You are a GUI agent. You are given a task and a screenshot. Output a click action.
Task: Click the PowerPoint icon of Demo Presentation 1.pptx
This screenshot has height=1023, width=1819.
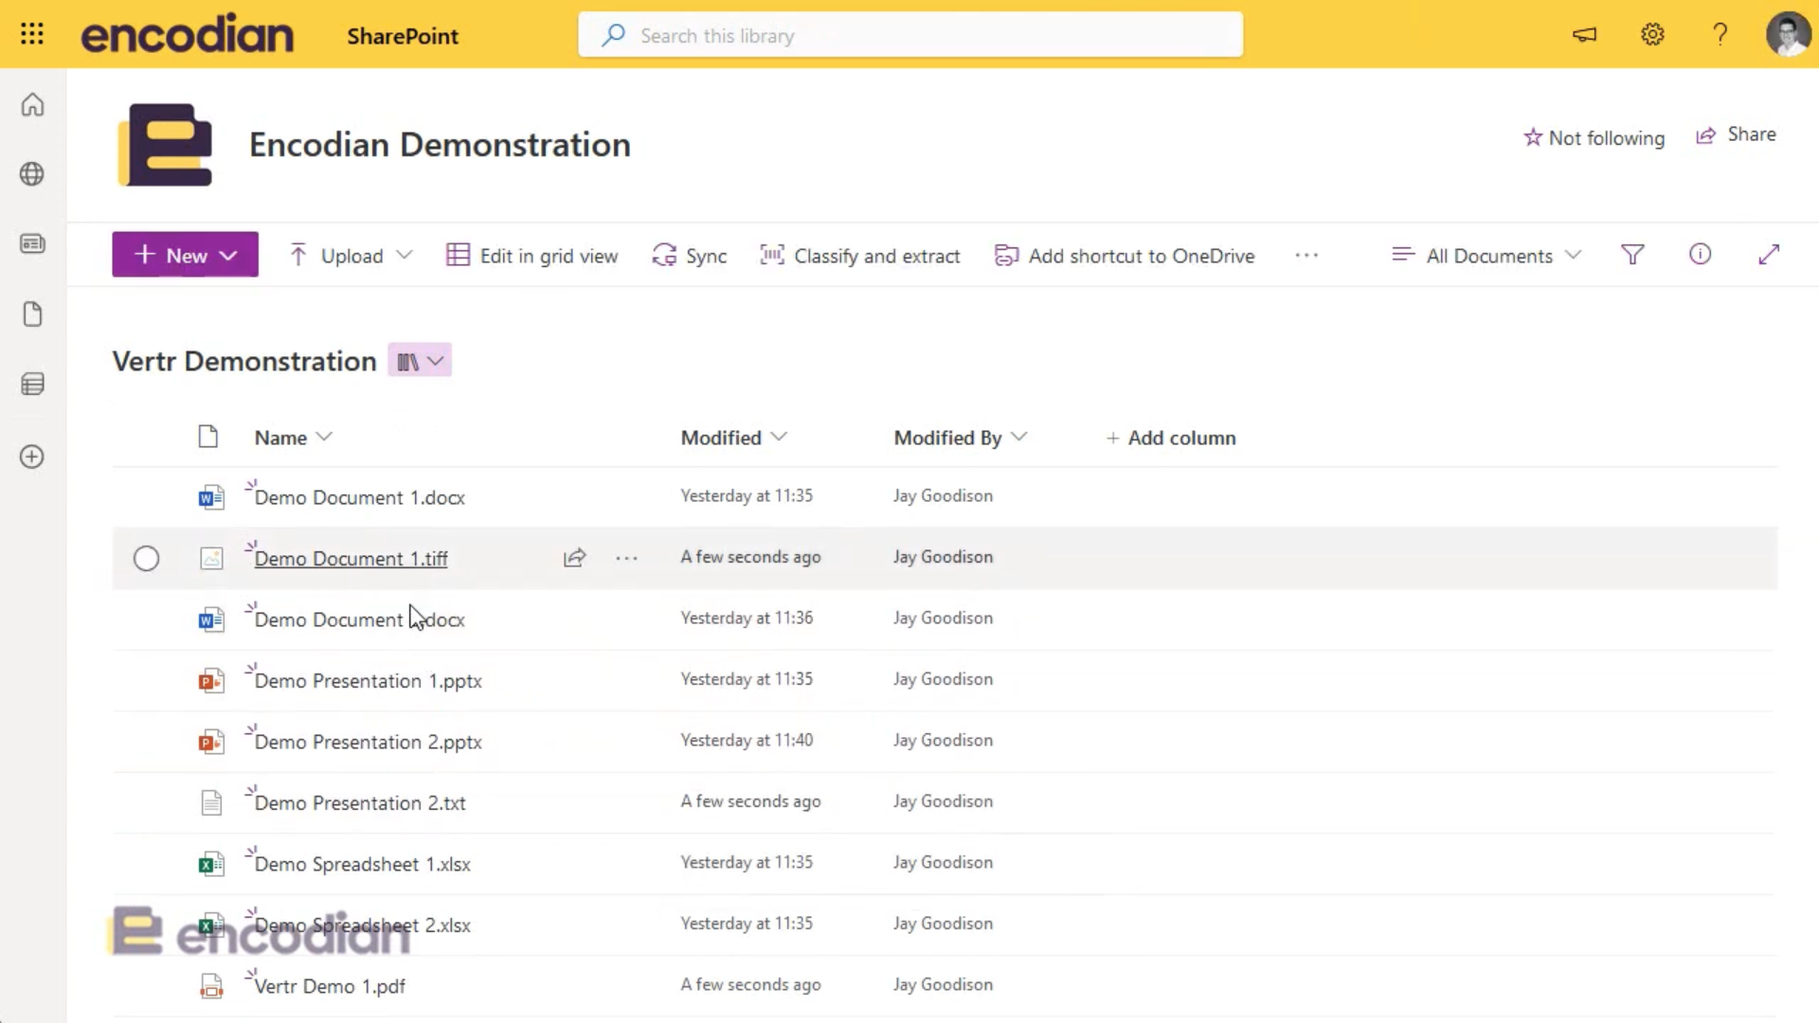point(210,681)
